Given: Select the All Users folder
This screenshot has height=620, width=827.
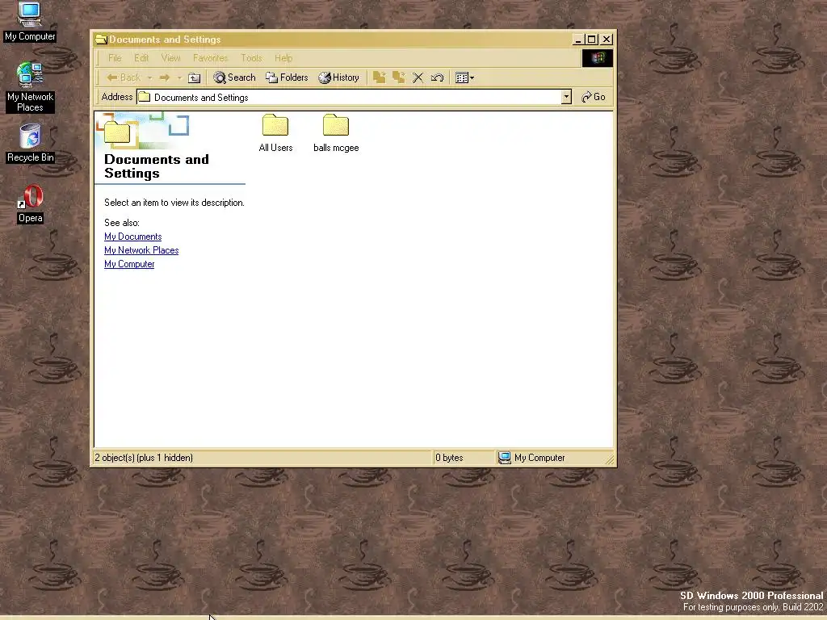Looking at the screenshot, I should pyautogui.click(x=275, y=133).
